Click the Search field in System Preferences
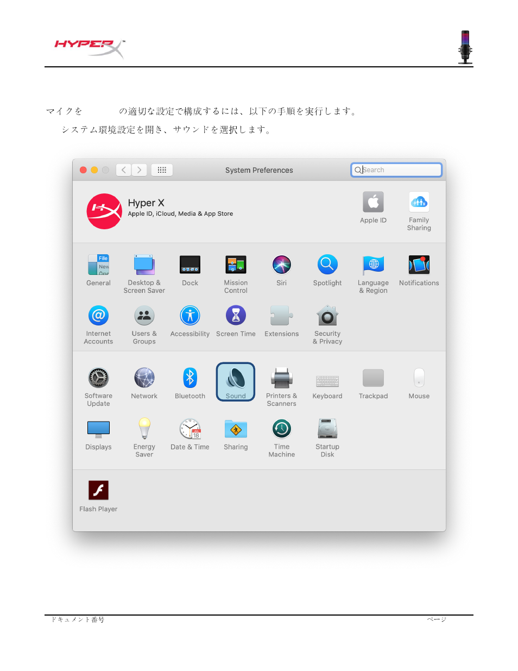The image size is (518, 671). click(396, 170)
